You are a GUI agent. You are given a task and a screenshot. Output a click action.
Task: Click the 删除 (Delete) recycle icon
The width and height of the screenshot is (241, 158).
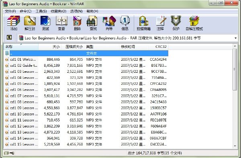[x=77, y=21]
